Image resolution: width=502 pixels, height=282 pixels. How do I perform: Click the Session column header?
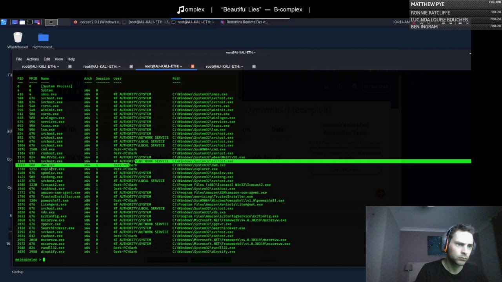tap(103, 79)
